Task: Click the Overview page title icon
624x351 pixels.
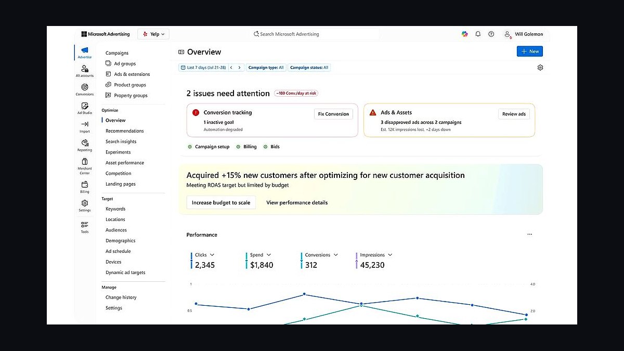Action: point(181,52)
